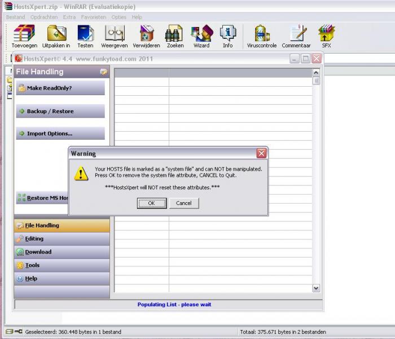The image size is (395, 339).
Task: Click the HostsXpert title bar app icon
Action: [x=19, y=59]
